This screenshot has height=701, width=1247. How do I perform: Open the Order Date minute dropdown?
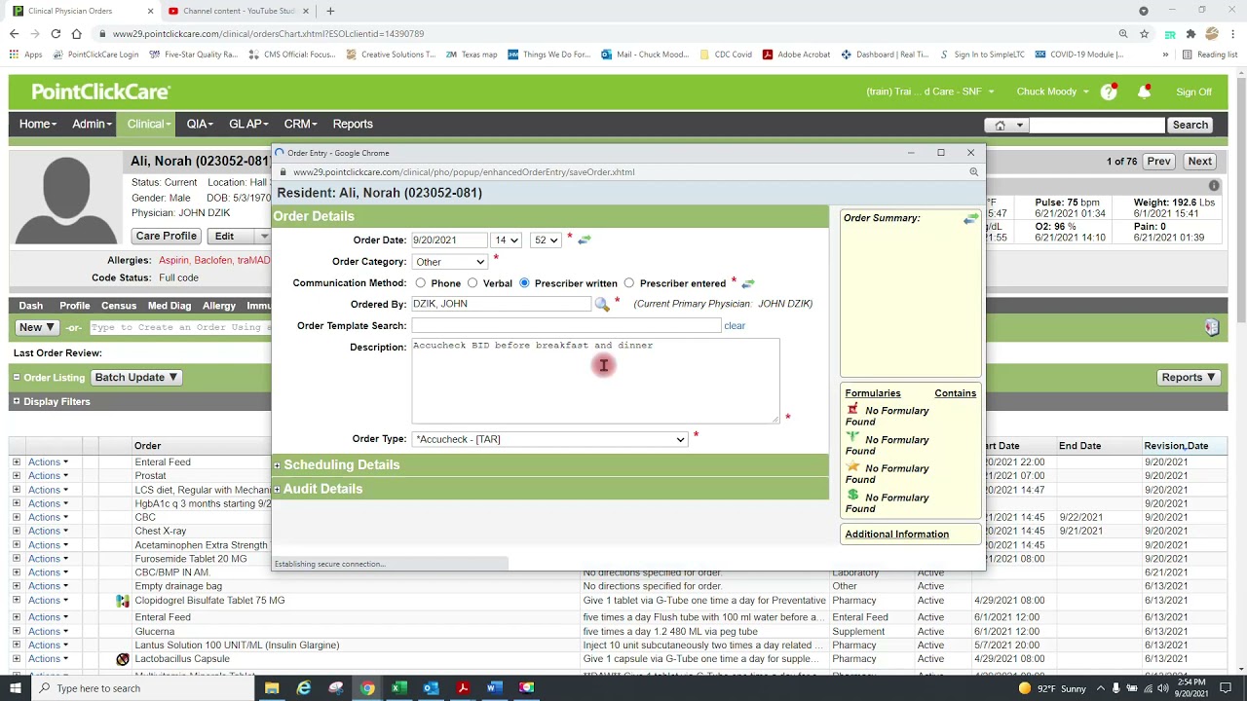(546, 240)
